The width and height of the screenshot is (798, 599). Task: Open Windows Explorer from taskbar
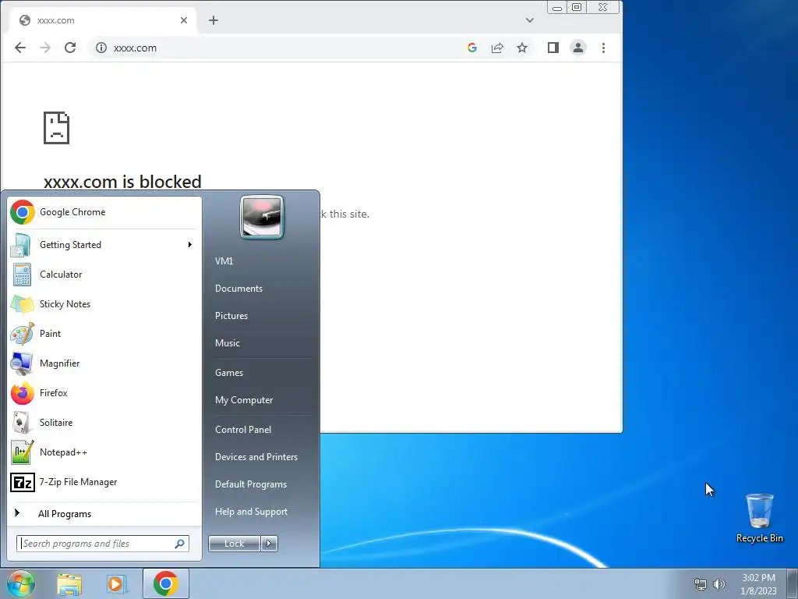click(x=69, y=584)
